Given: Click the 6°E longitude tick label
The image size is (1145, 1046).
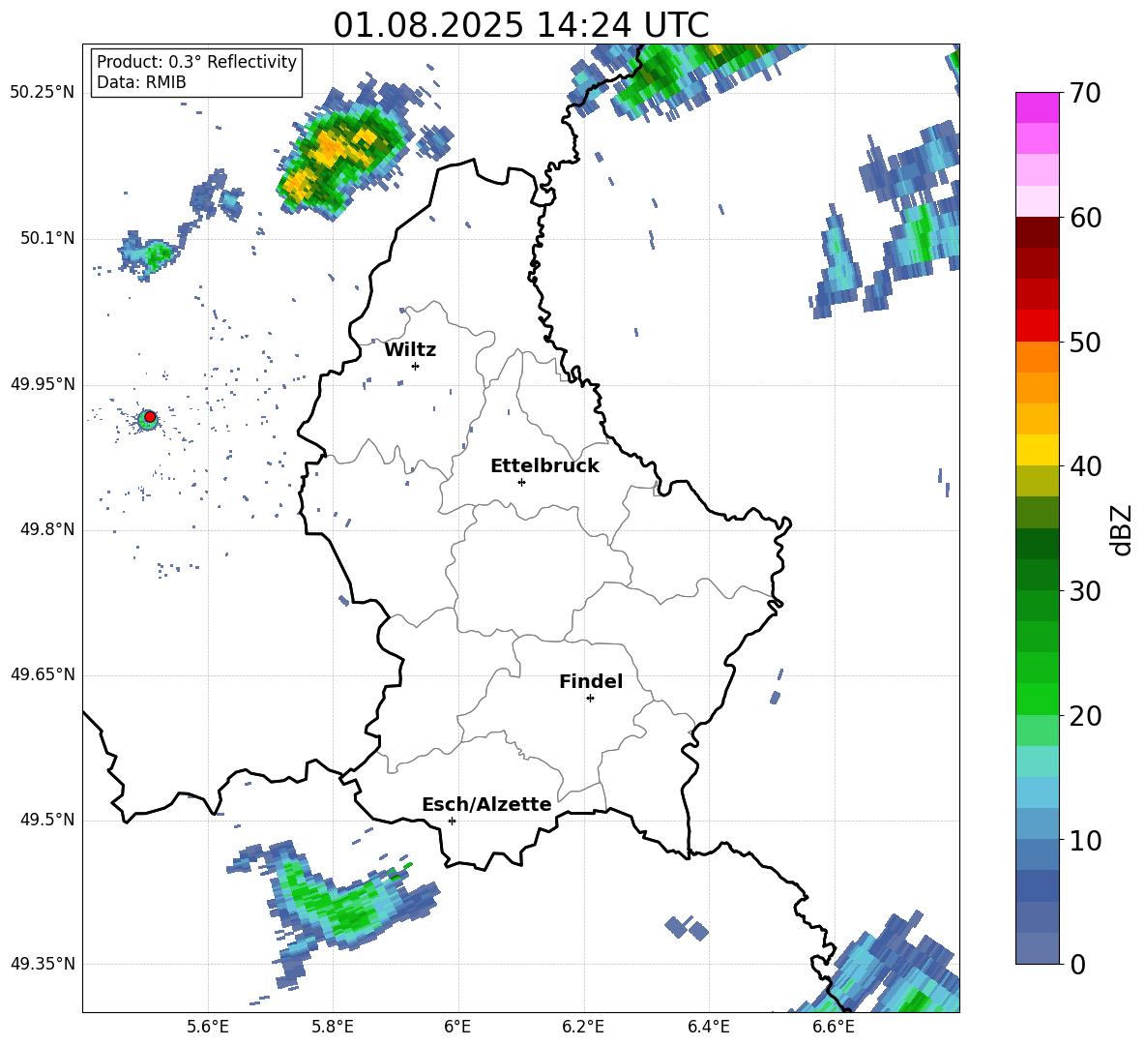Looking at the screenshot, I should [x=457, y=1027].
